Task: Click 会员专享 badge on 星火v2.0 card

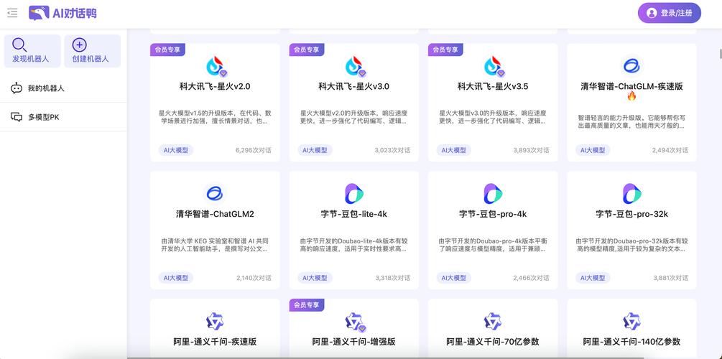Action: coord(167,50)
